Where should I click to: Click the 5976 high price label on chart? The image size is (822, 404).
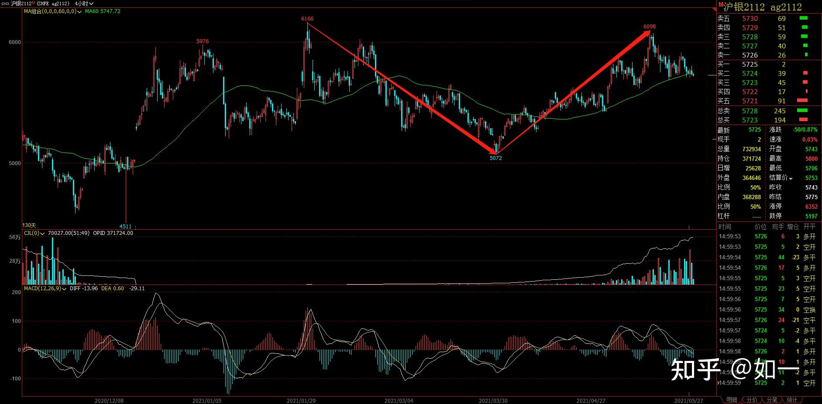[203, 41]
